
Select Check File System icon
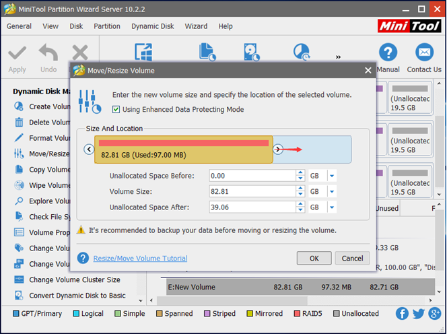click(19, 217)
